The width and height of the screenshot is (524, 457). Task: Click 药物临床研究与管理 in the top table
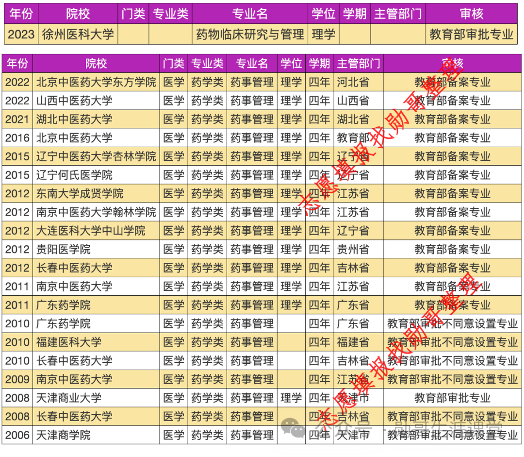click(x=249, y=34)
